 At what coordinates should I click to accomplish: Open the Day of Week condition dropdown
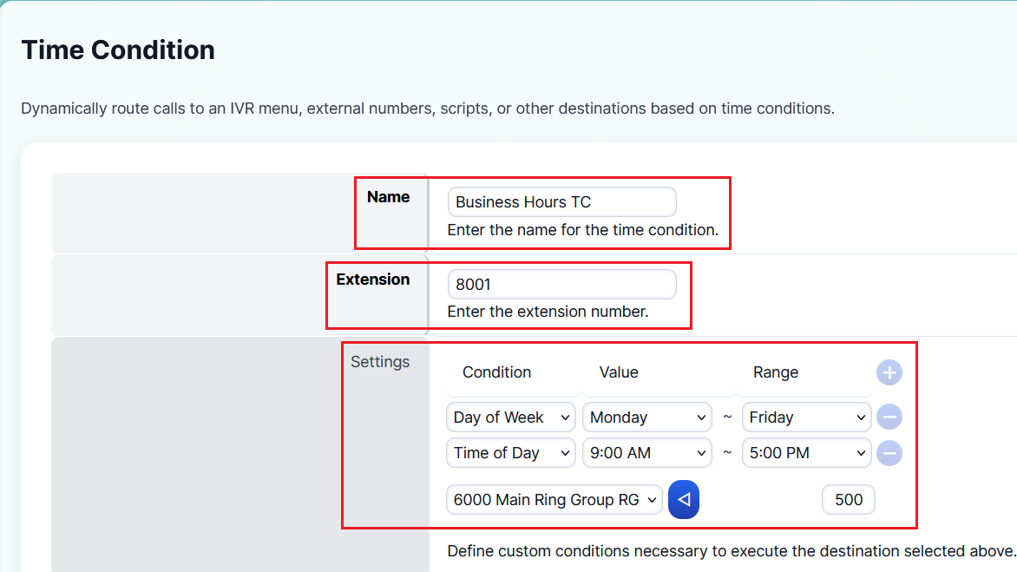click(511, 417)
